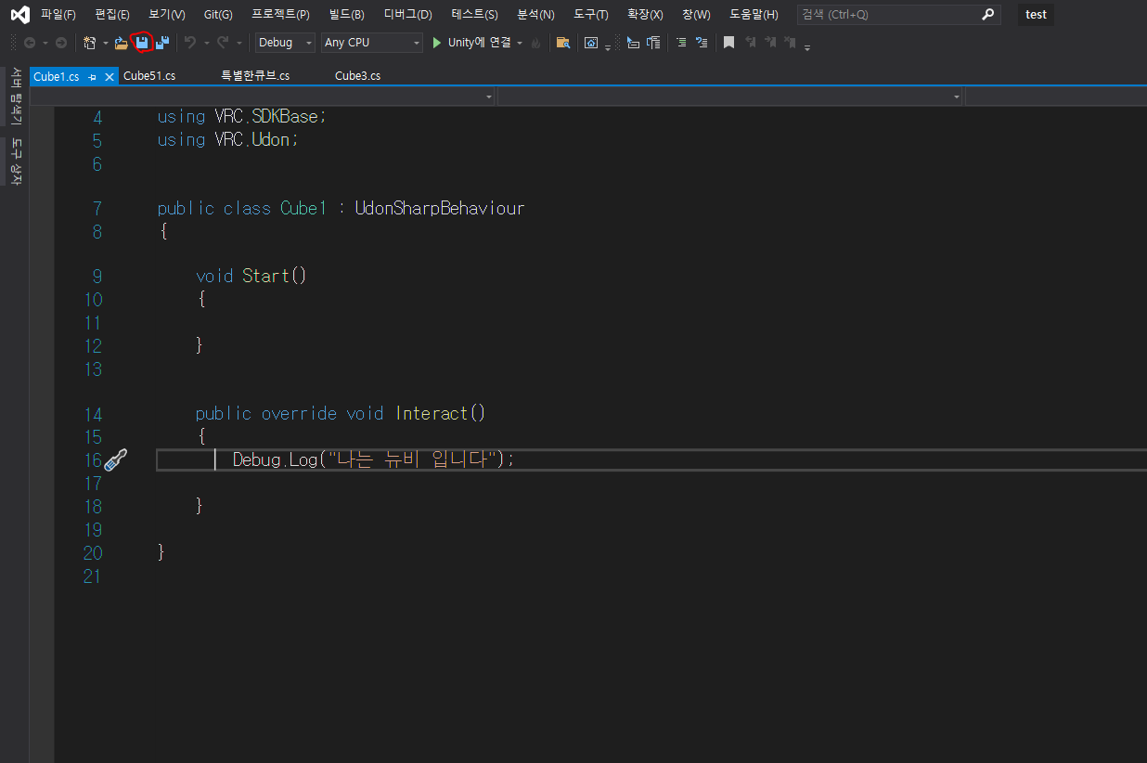Click the Save All icon

162,43
